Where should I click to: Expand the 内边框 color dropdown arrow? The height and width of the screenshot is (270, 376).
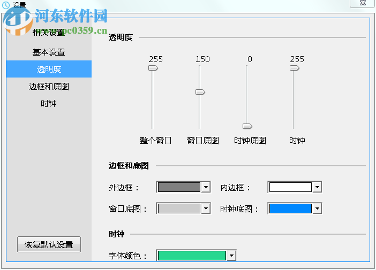point(317,187)
